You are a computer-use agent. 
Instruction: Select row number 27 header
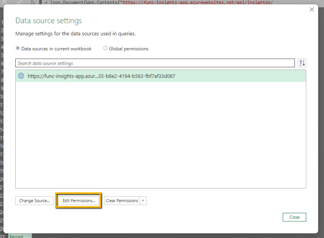(x=2, y=236)
